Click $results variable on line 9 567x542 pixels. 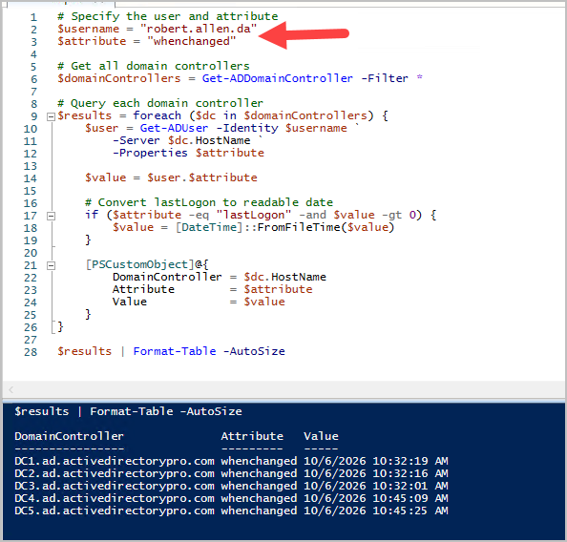(x=85, y=115)
